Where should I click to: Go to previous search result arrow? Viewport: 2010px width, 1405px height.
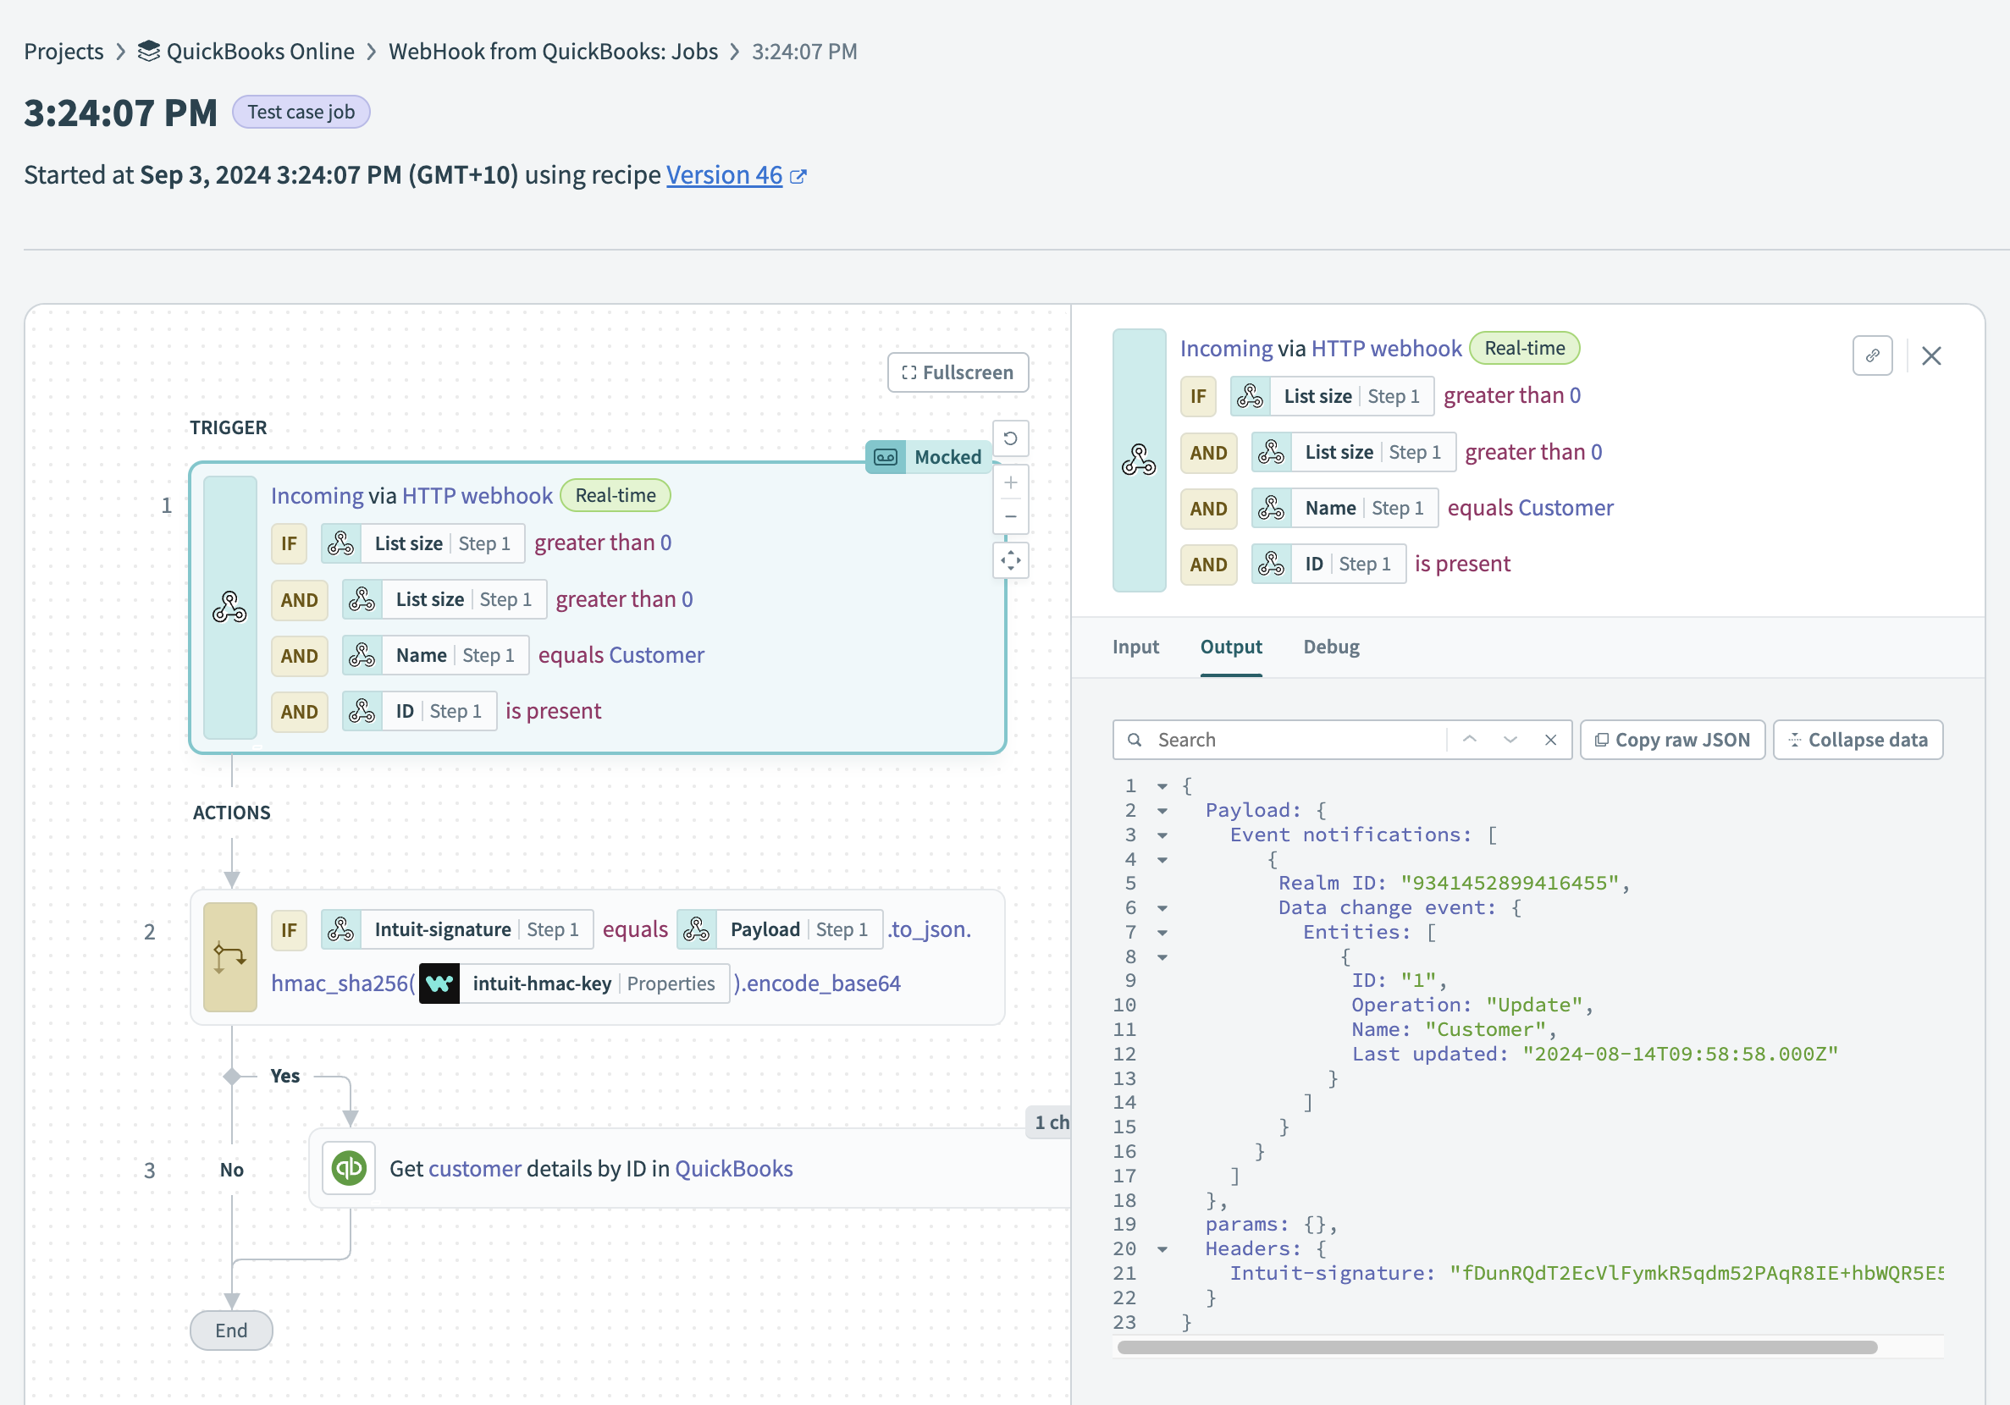pos(1470,740)
